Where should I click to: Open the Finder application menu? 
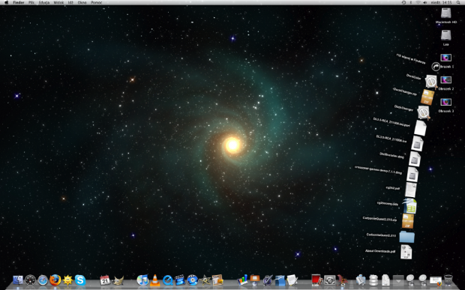(19, 2)
